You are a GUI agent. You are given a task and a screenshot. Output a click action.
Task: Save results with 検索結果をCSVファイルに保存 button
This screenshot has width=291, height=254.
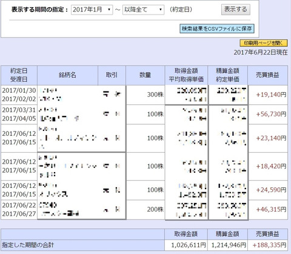pos(217,28)
